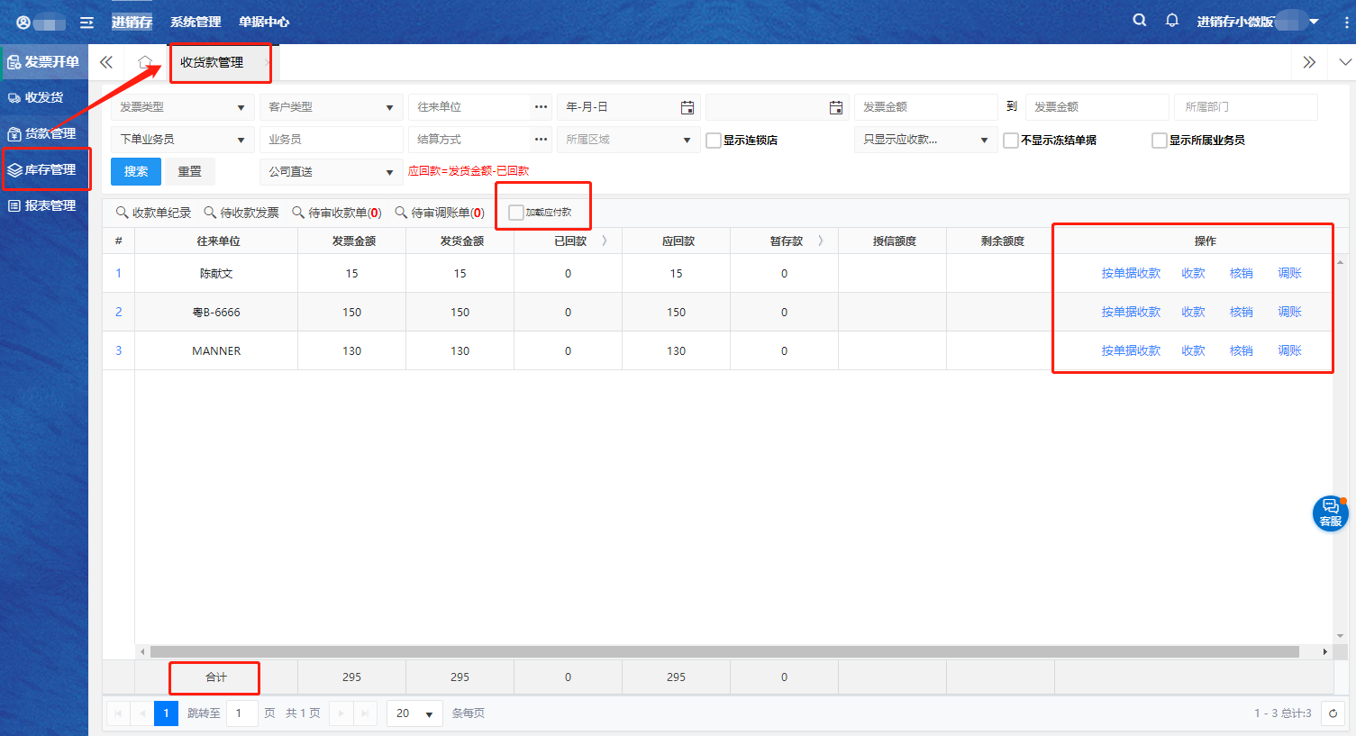Click the double-right arrow tab scroll icon
1356x736 pixels.
[x=1309, y=62]
